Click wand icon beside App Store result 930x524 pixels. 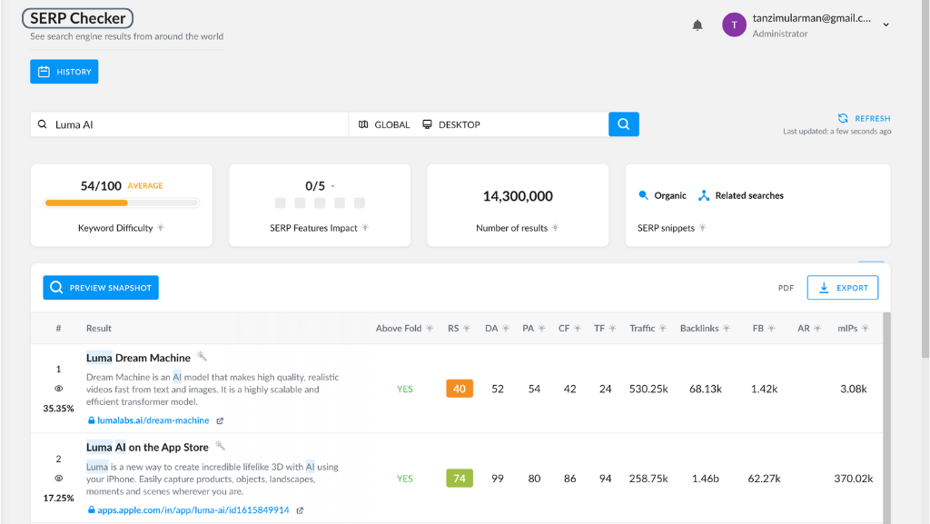tap(220, 446)
